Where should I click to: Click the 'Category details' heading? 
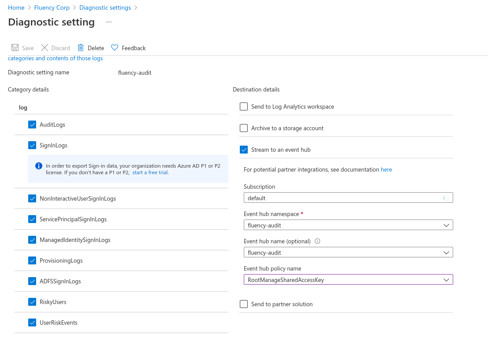pos(28,89)
